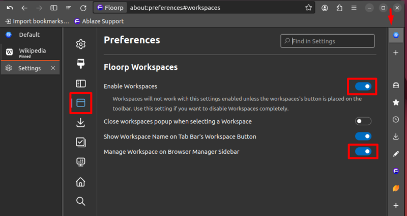The height and width of the screenshot is (216, 407).
Task: Open General settings gear category
Action: click(81, 44)
